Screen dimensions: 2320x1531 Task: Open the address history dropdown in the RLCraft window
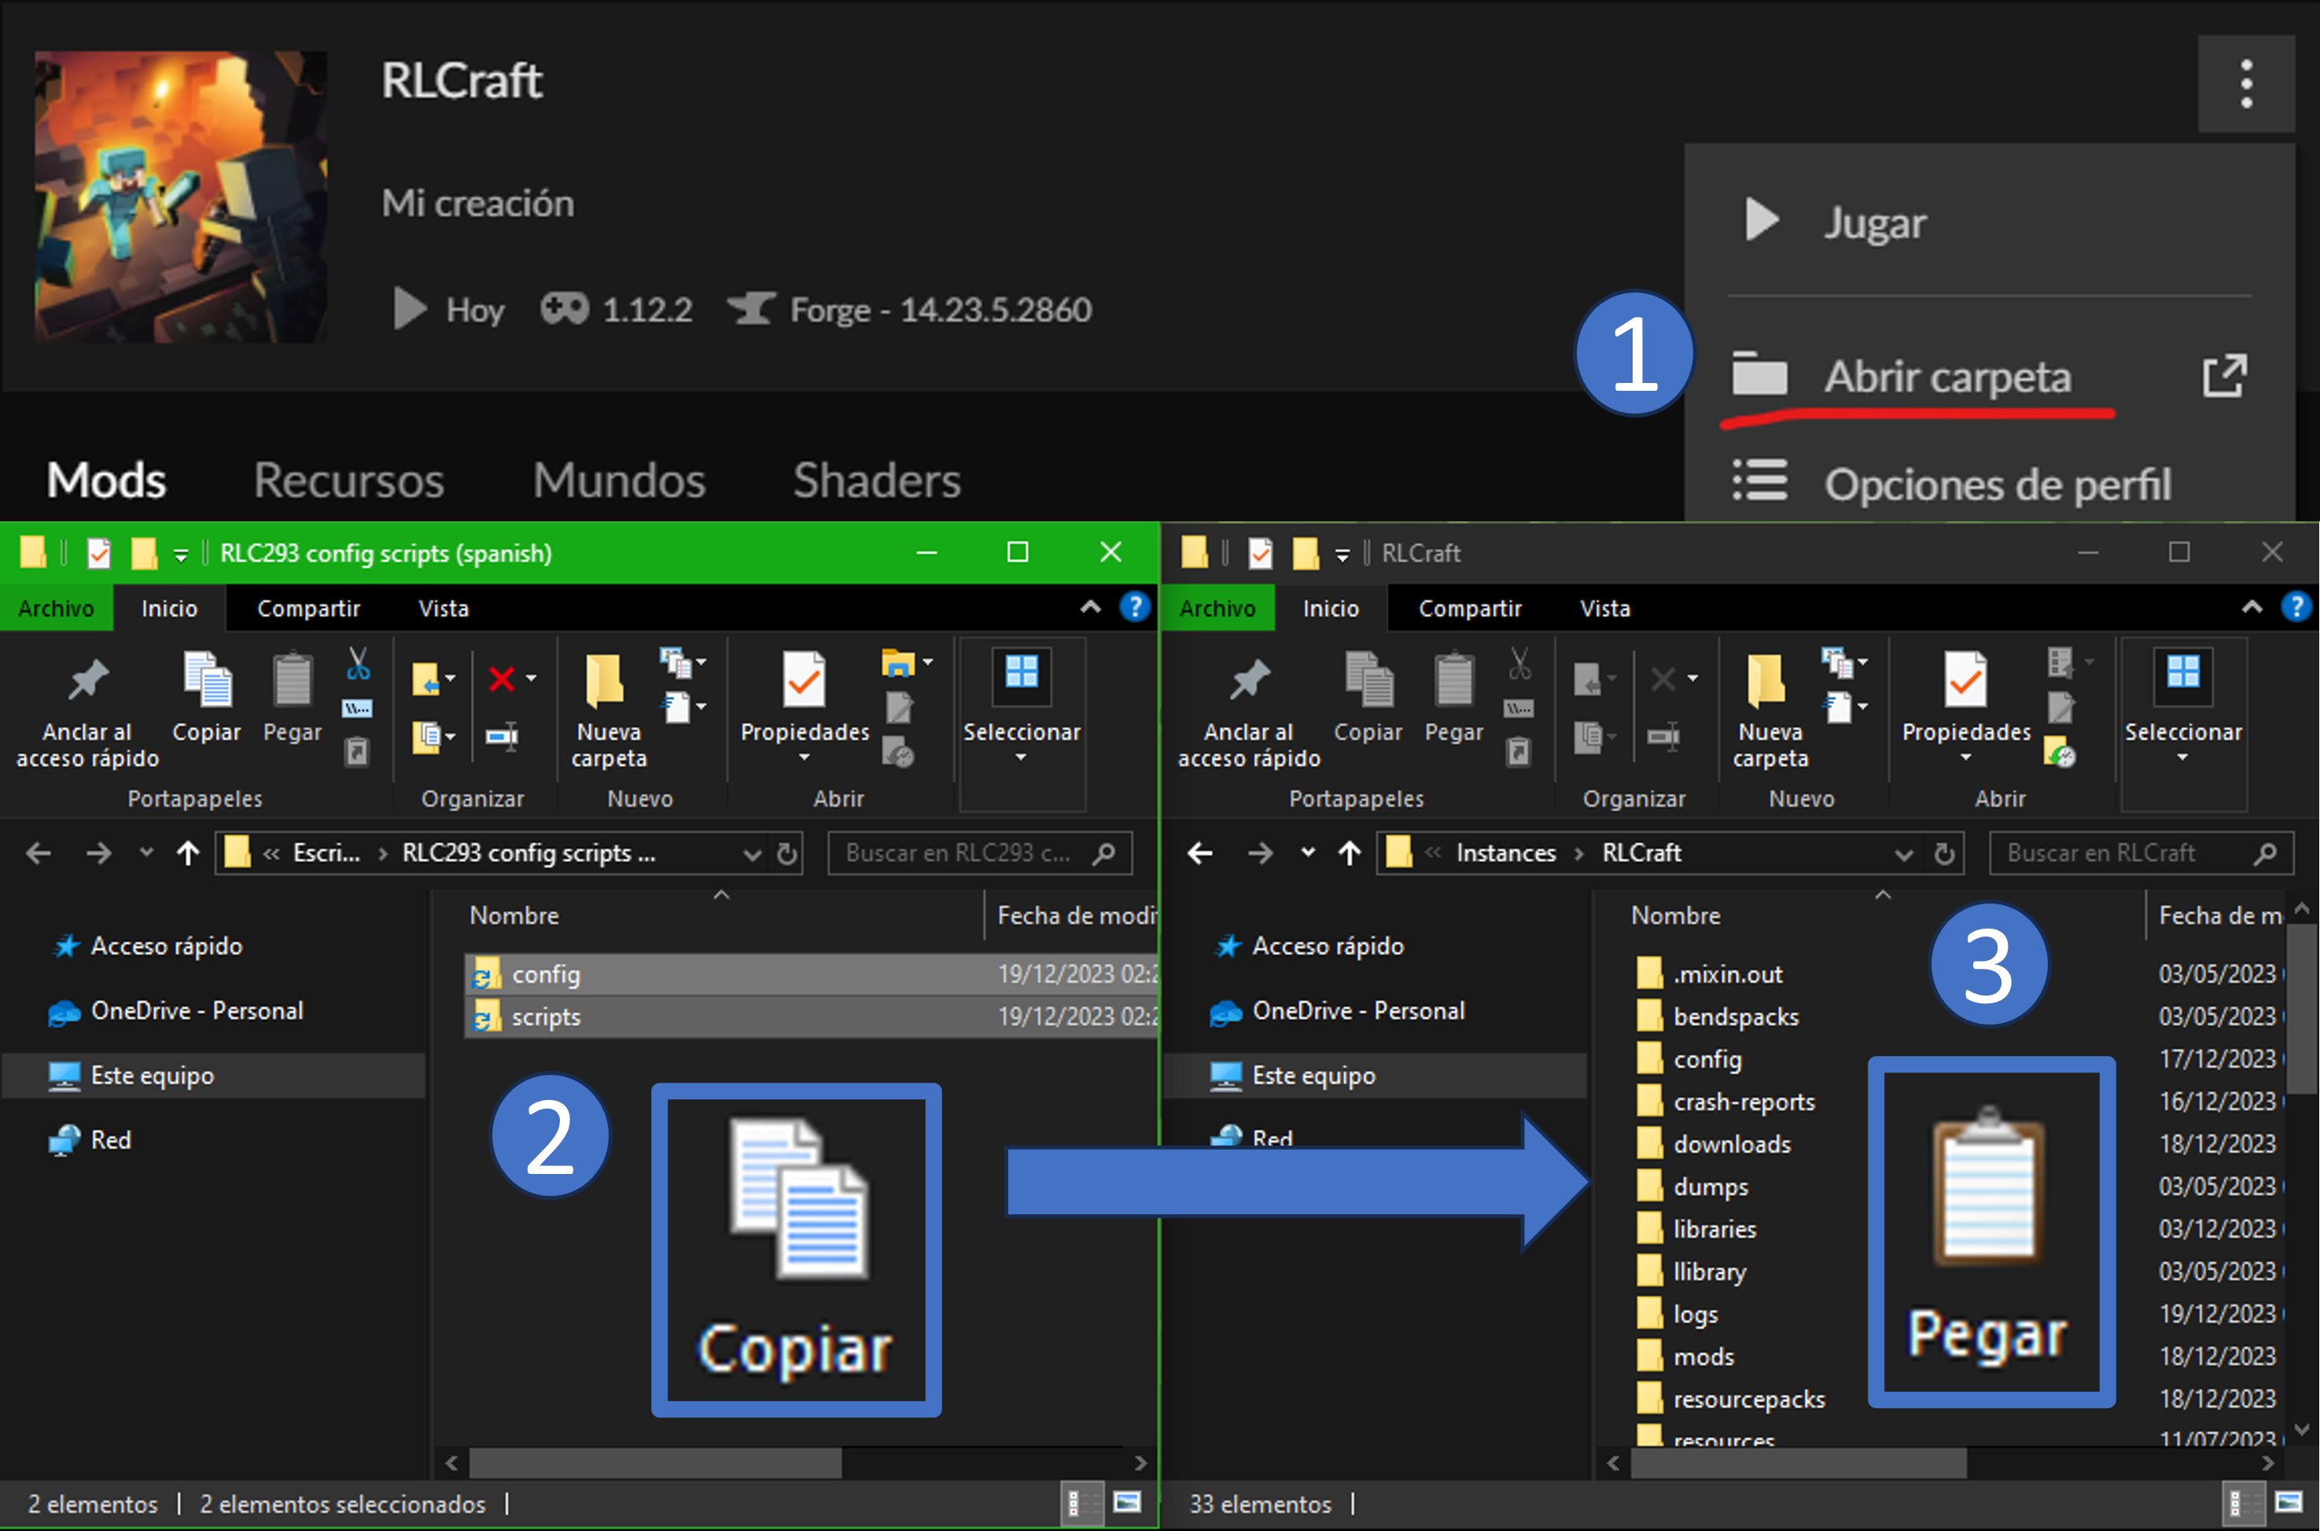1903,854
